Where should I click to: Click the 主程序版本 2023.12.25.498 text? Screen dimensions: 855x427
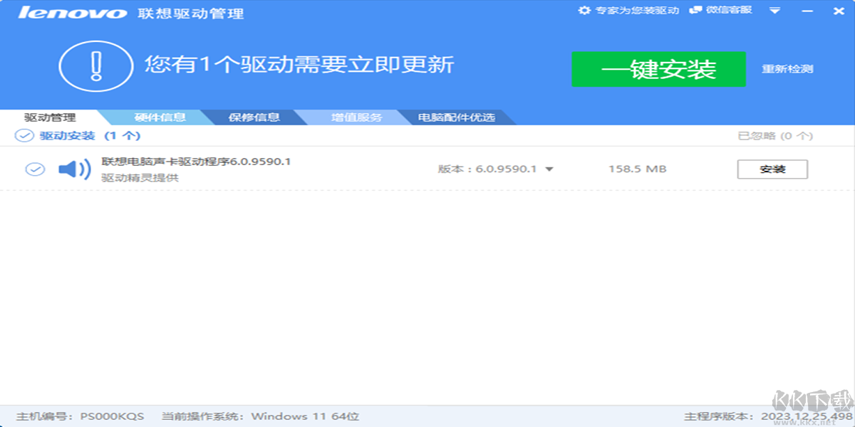click(768, 416)
